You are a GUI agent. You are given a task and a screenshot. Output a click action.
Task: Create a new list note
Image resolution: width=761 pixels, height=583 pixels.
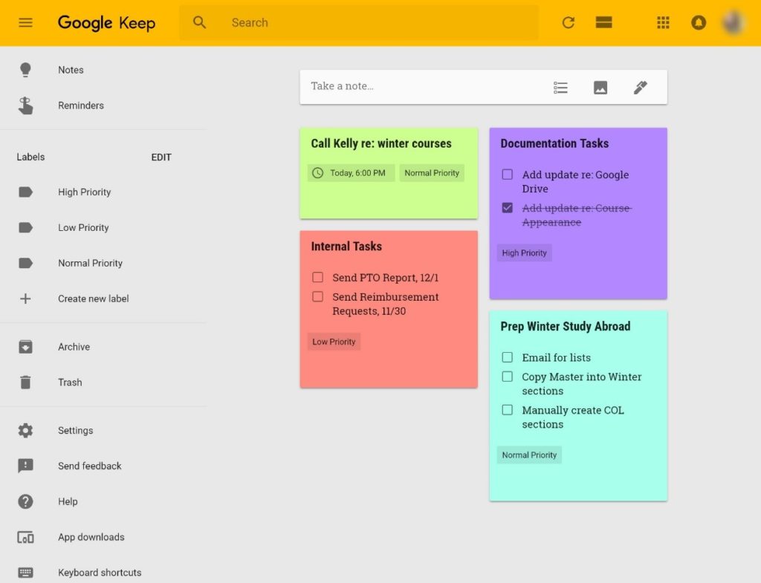pos(560,88)
